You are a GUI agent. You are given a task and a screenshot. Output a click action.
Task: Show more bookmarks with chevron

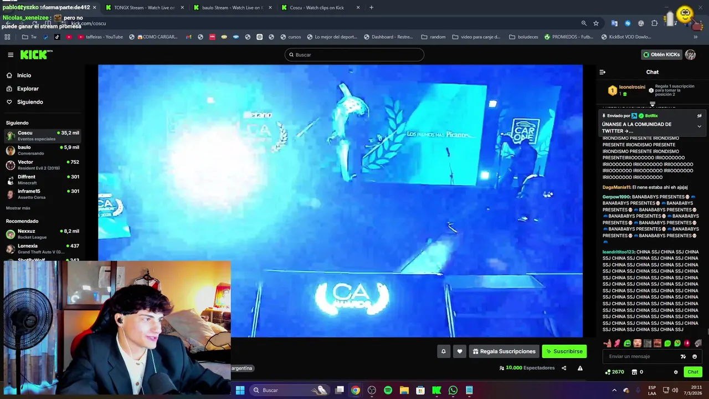click(695, 37)
